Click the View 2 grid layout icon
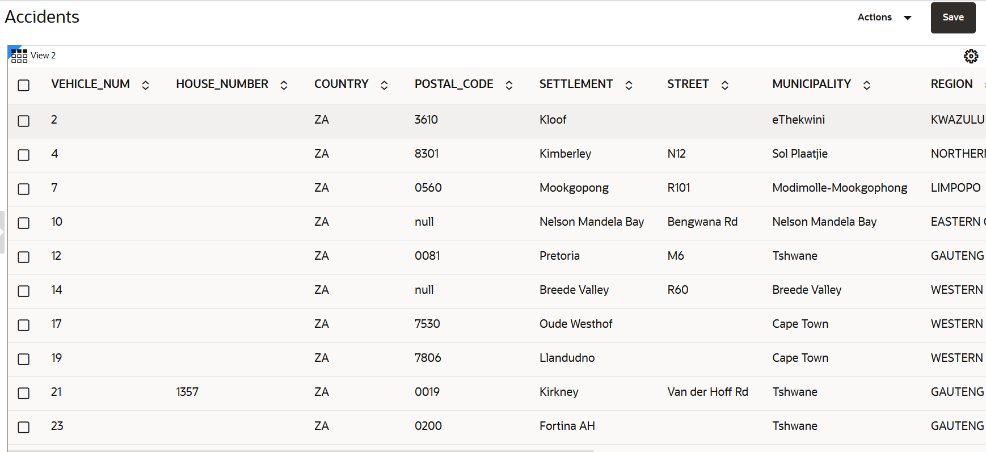This screenshot has height=452, width=986. [19, 56]
